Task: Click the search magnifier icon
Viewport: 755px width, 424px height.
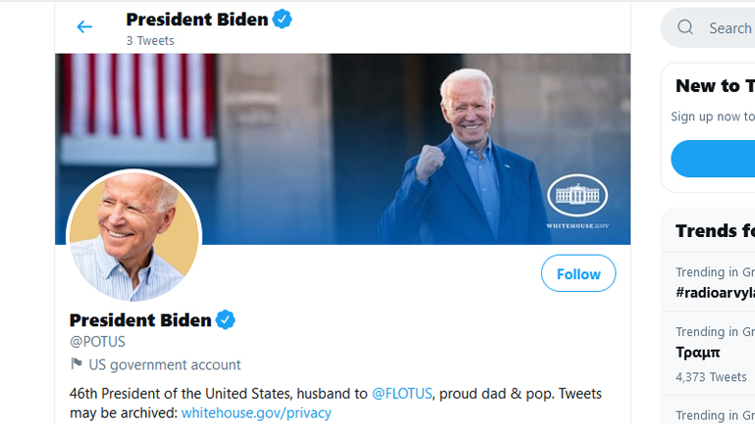Action: click(685, 27)
